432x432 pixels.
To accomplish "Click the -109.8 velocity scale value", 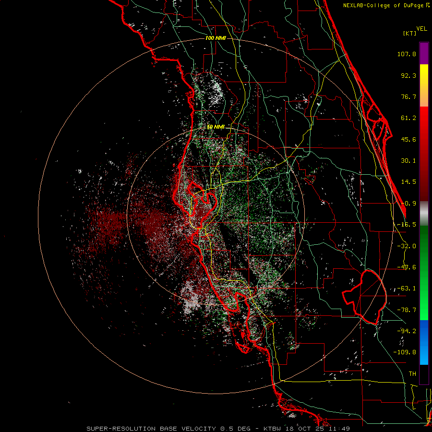I will (405, 352).
